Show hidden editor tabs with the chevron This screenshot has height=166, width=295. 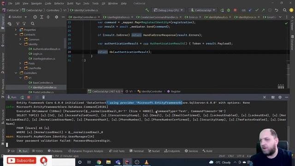tap(280, 17)
